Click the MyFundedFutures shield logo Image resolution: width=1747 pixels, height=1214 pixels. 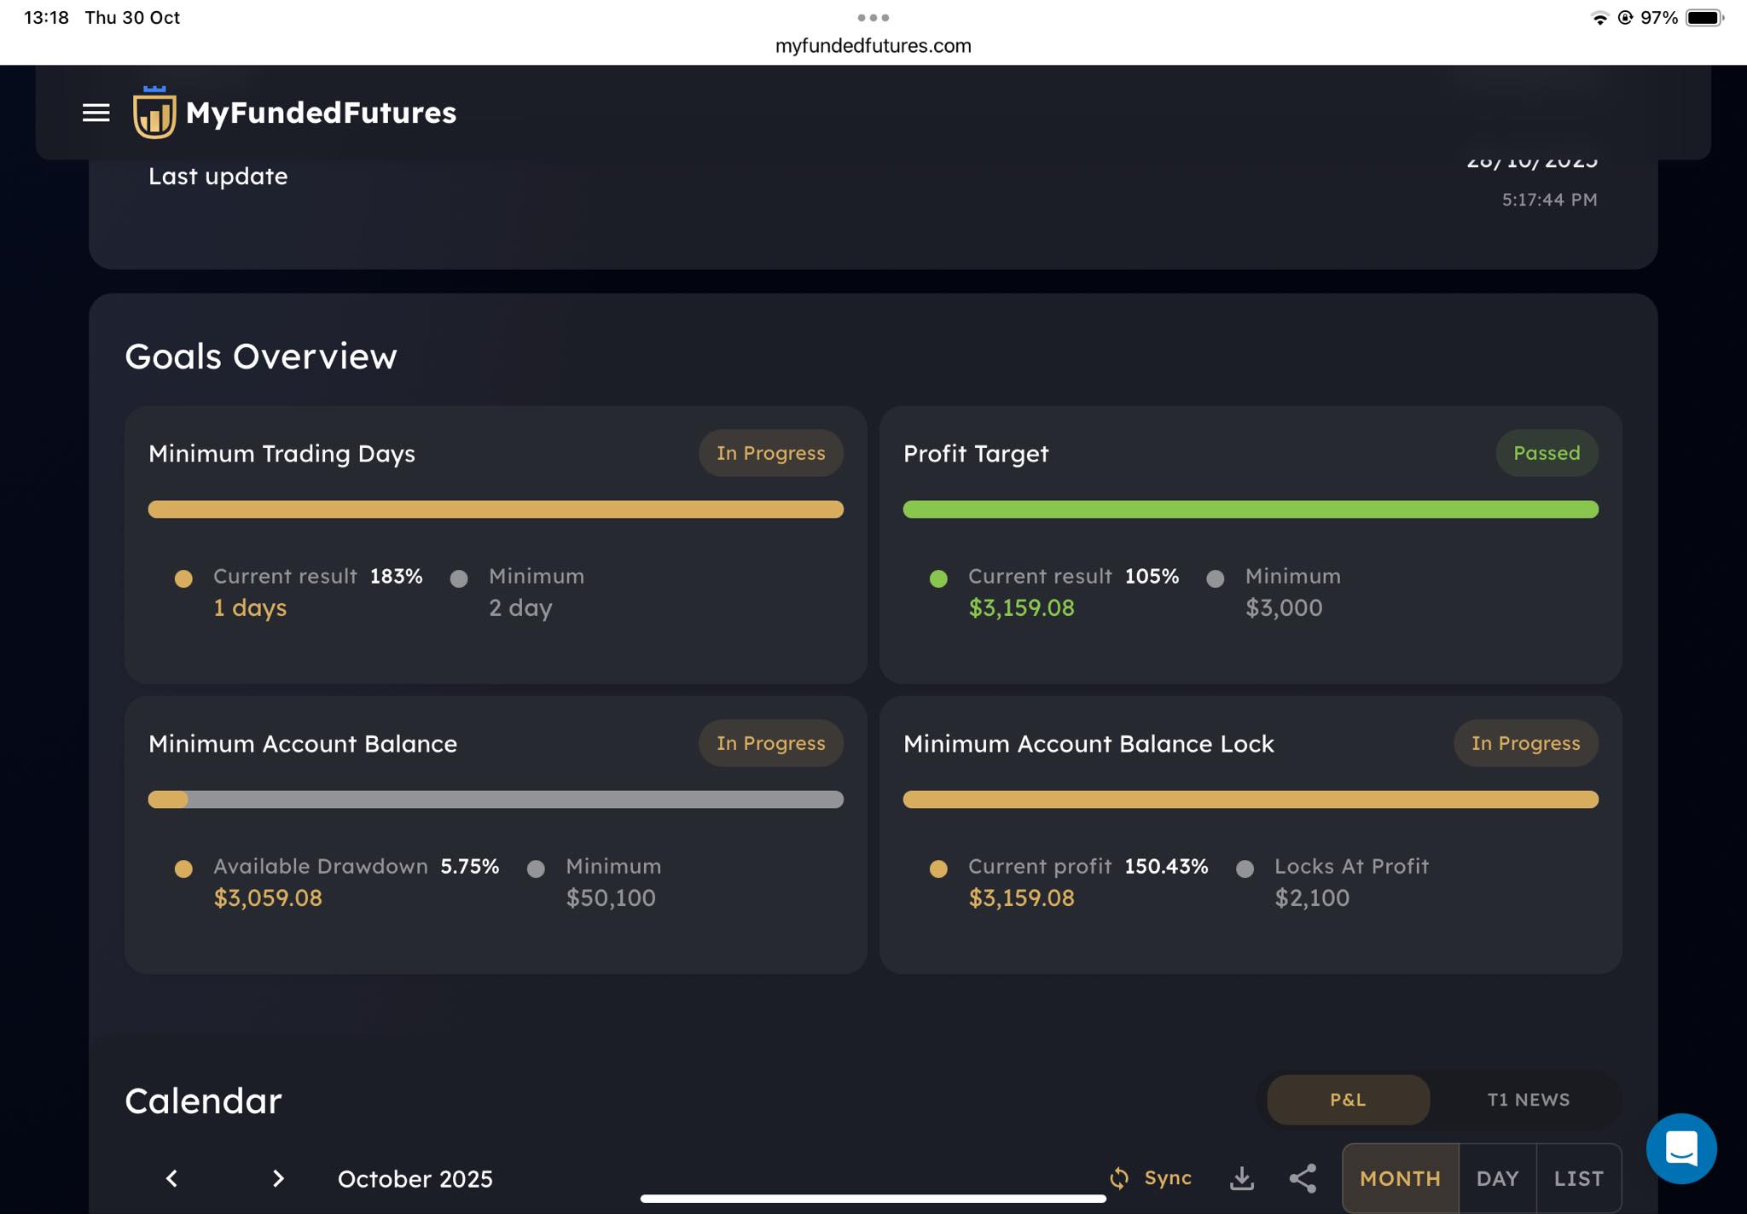point(154,112)
